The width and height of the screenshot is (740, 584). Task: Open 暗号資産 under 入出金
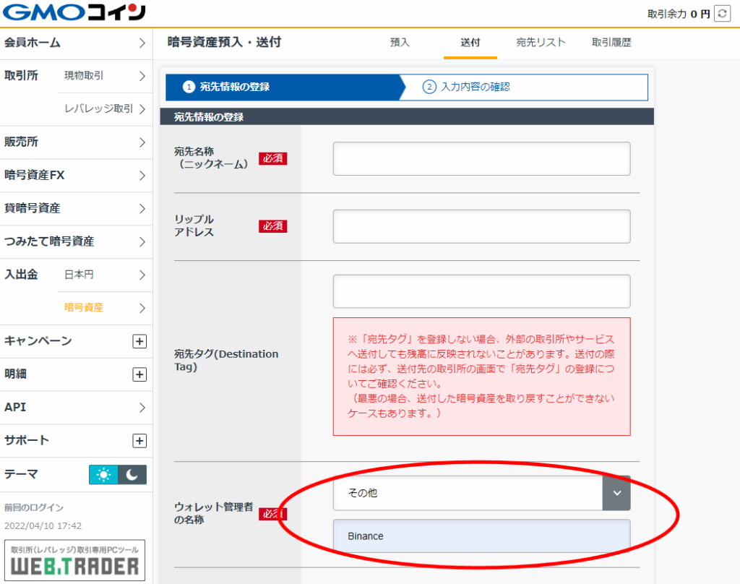[x=105, y=308]
